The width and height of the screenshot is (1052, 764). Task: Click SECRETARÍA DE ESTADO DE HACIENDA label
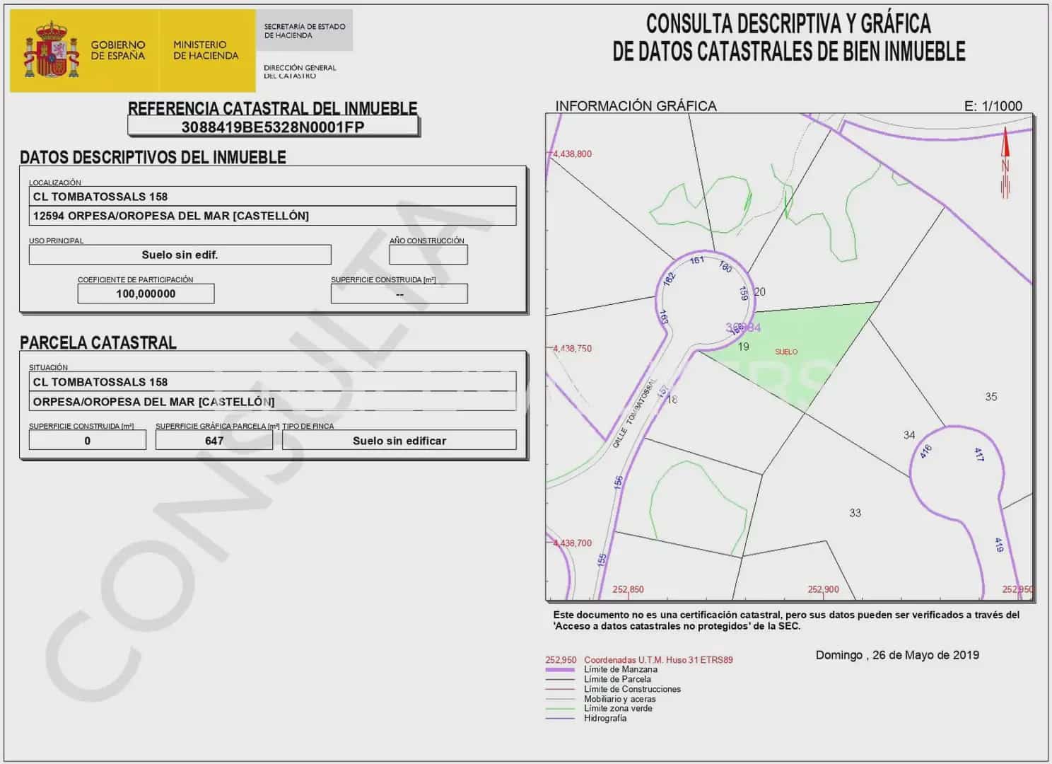click(305, 30)
